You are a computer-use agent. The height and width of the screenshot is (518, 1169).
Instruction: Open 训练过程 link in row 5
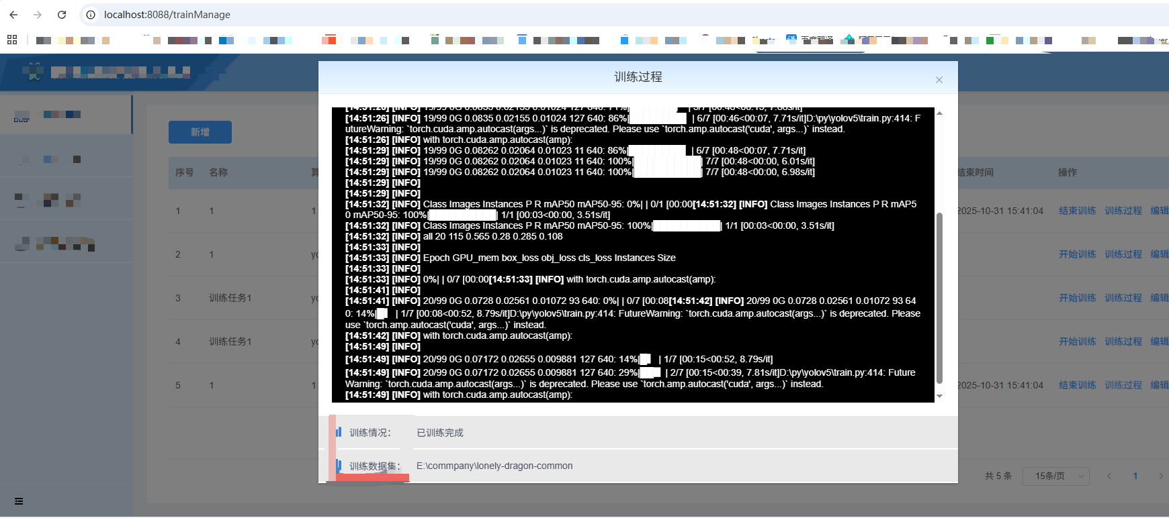[1123, 385]
